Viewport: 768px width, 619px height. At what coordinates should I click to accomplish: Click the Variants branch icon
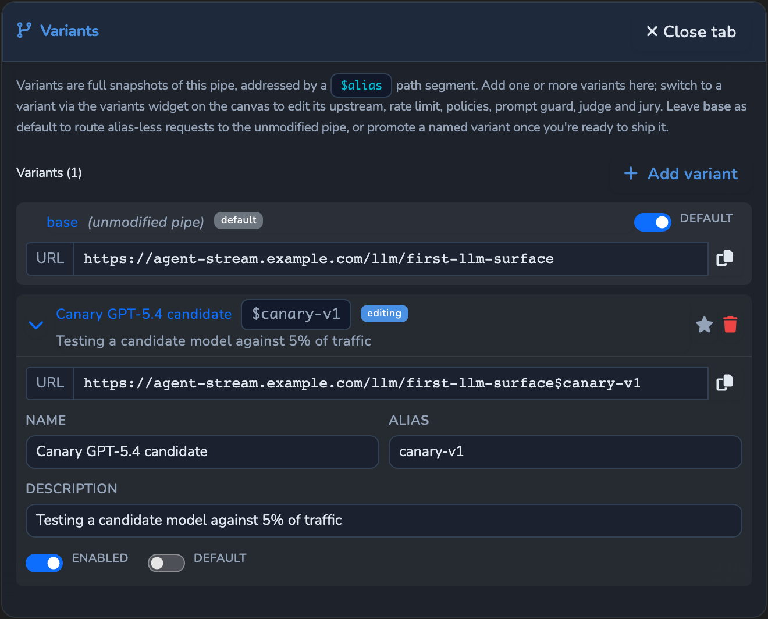point(24,30)
